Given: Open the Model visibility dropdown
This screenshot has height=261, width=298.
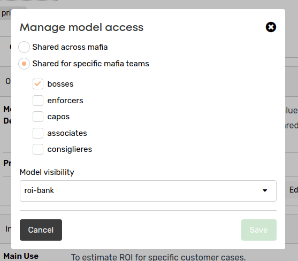Looking at the screenshot, I should 148,191.
